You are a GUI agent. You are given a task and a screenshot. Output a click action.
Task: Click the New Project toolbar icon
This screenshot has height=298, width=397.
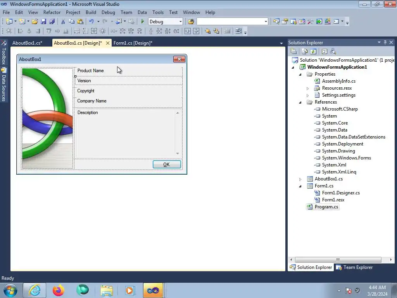click(9, 22)
